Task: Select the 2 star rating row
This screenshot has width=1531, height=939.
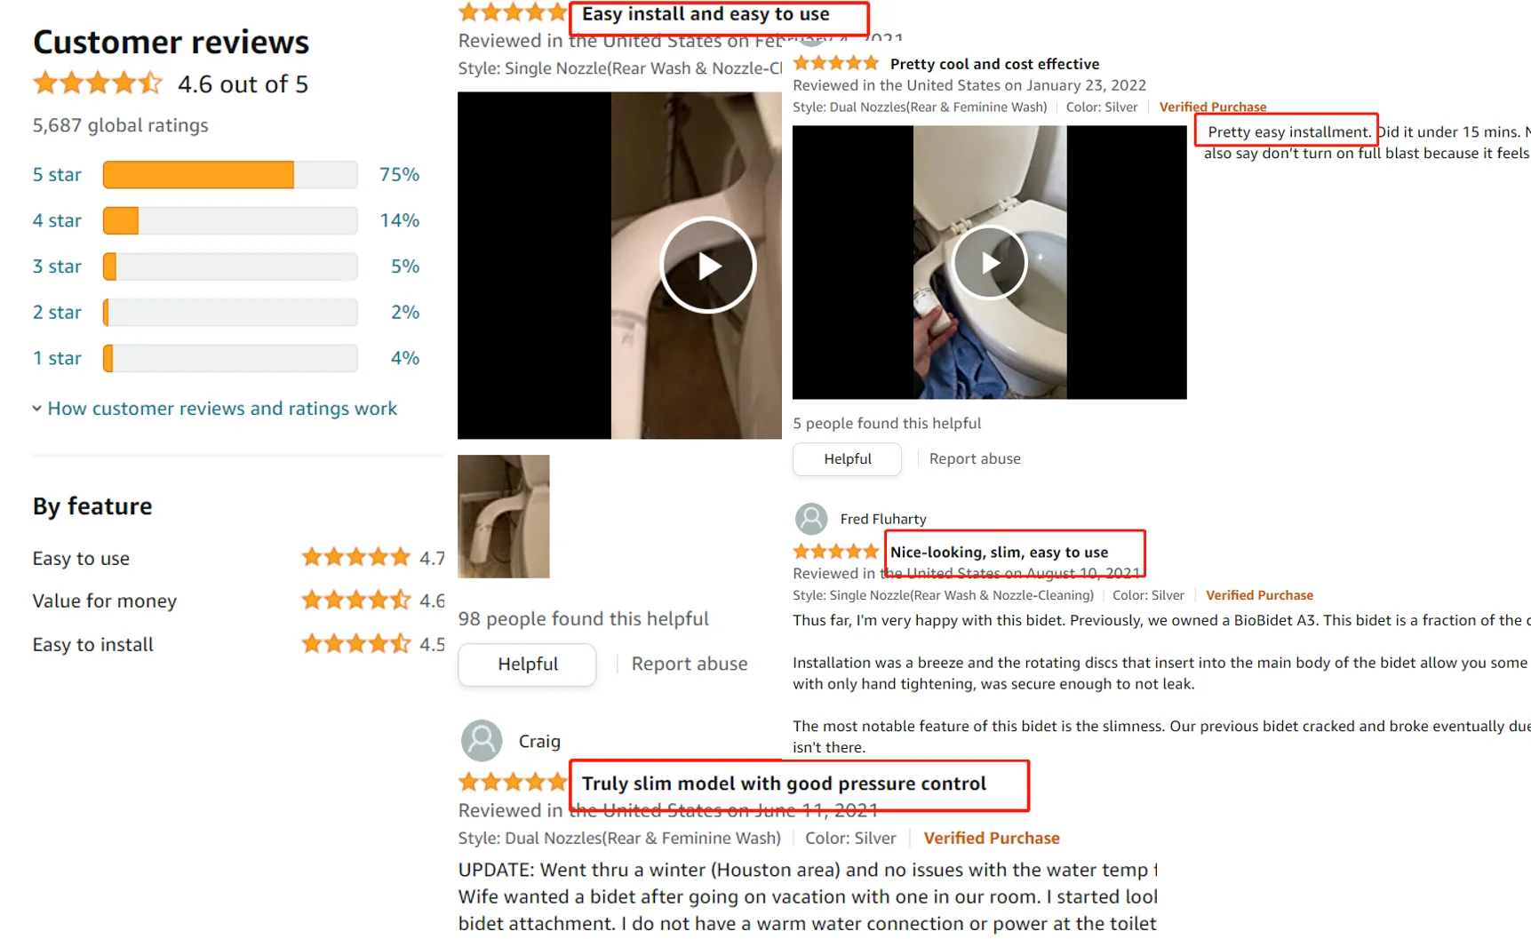Action: click(226, 313)
